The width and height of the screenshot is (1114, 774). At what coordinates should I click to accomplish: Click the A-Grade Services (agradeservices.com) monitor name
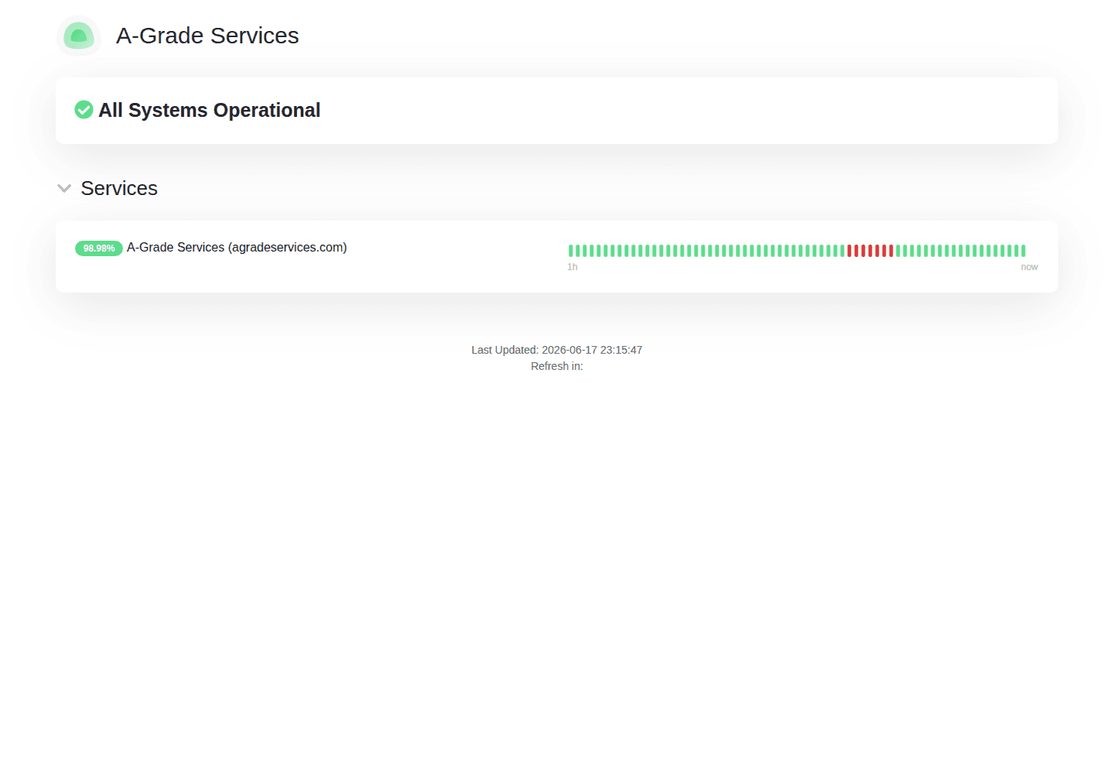point(237,248)
